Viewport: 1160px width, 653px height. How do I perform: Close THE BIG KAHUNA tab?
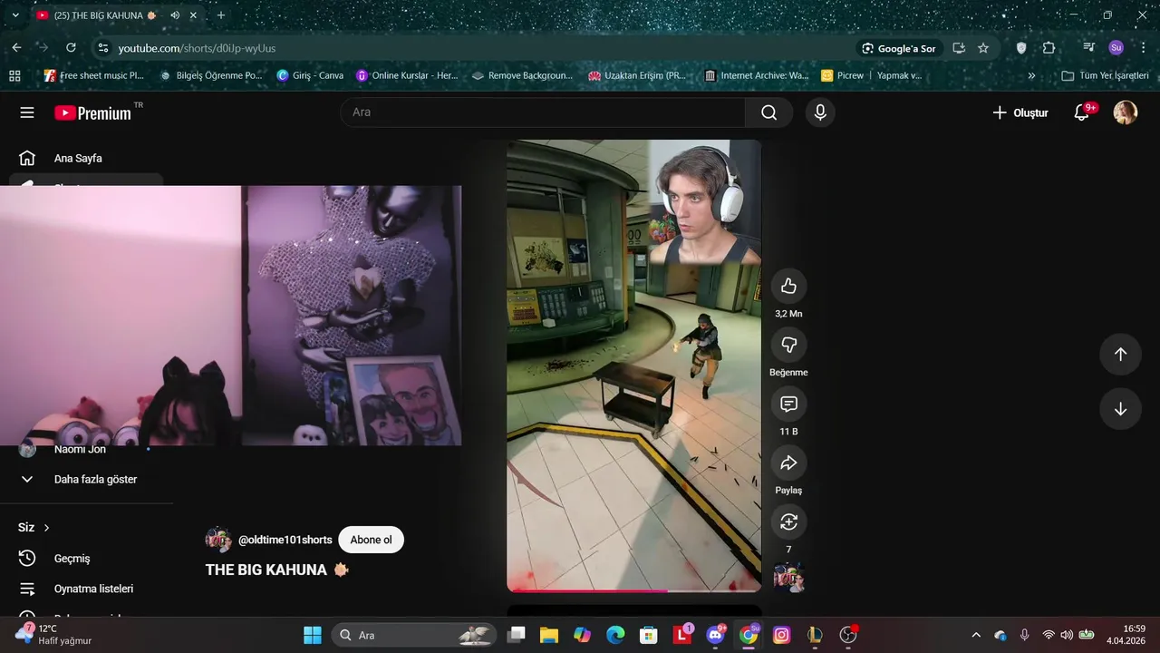(x=193, y=15)
